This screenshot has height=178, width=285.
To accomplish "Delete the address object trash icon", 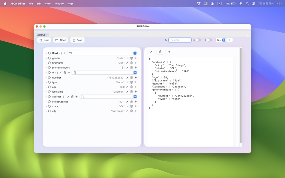I will 72,96.
